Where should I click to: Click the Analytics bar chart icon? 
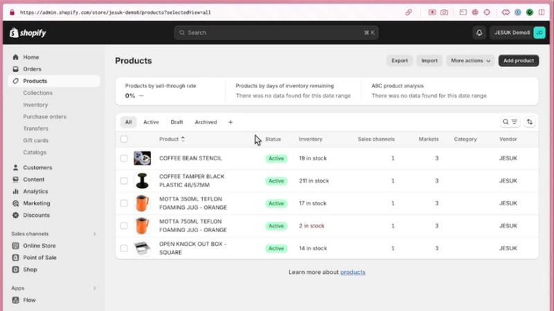(15, 191)
